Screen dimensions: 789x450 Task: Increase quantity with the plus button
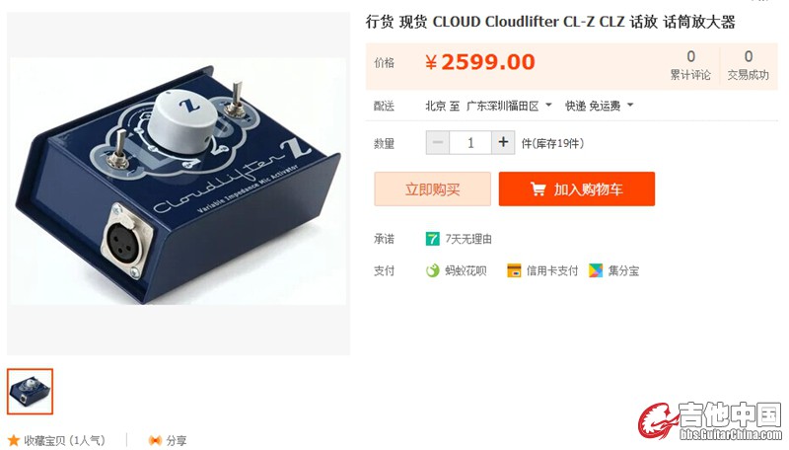point(503,142)
